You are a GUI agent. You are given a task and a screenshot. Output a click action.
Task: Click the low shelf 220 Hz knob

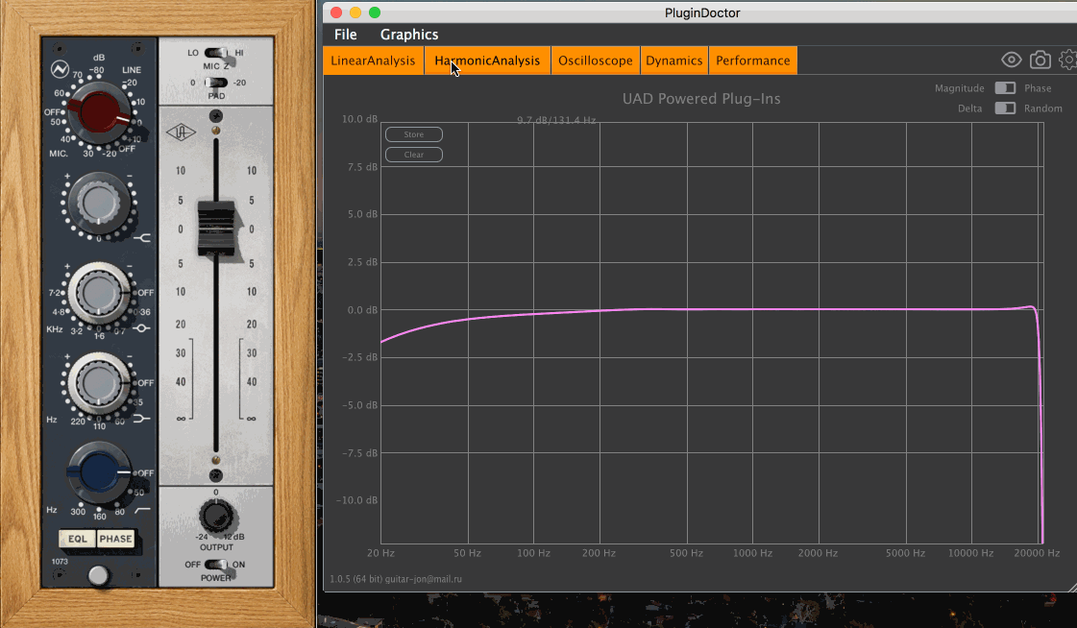tap(98, 383)
